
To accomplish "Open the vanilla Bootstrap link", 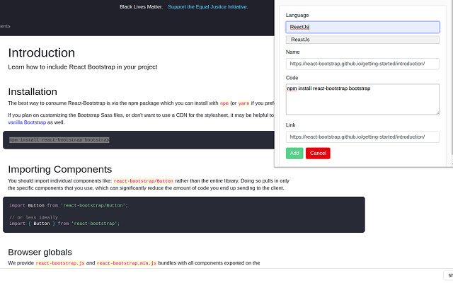I will coord(27,122).
